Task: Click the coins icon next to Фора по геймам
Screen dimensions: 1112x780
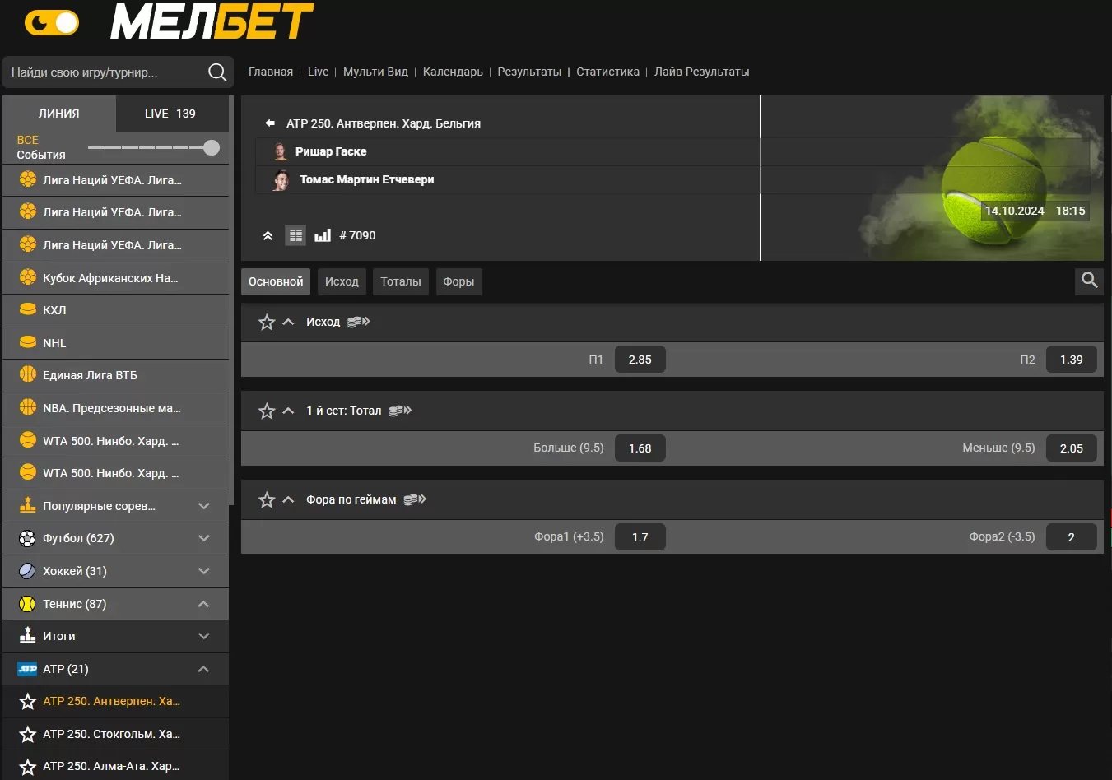Action: (415, 499)
